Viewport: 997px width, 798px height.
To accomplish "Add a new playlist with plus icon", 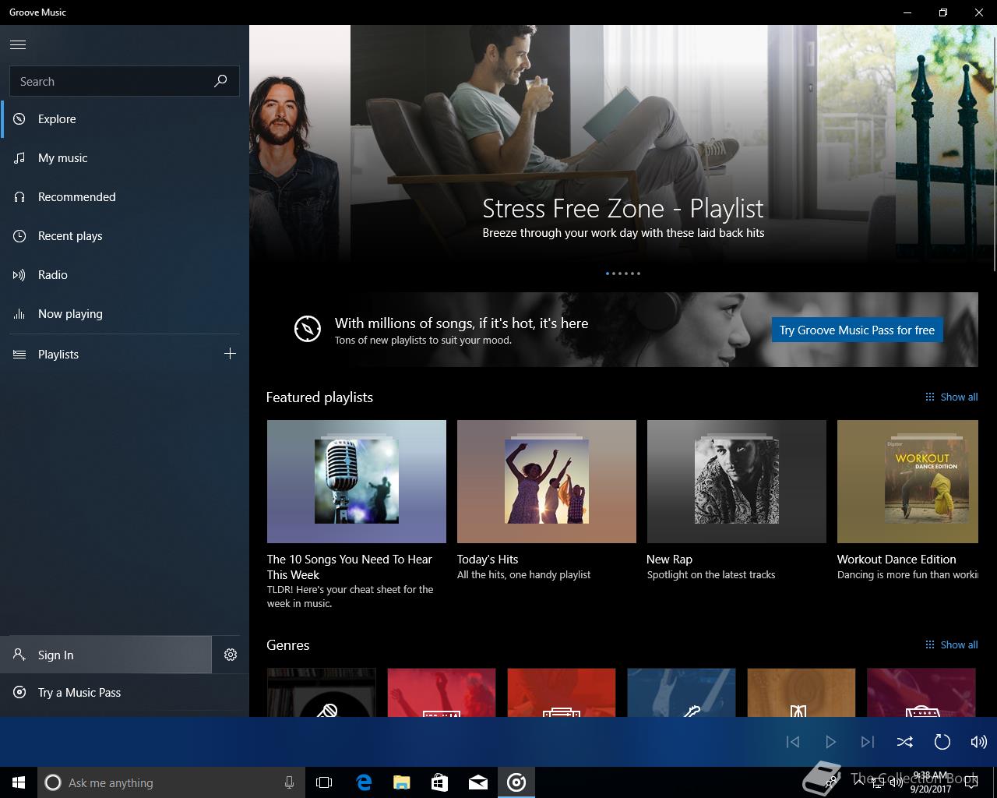I will 230,354.
